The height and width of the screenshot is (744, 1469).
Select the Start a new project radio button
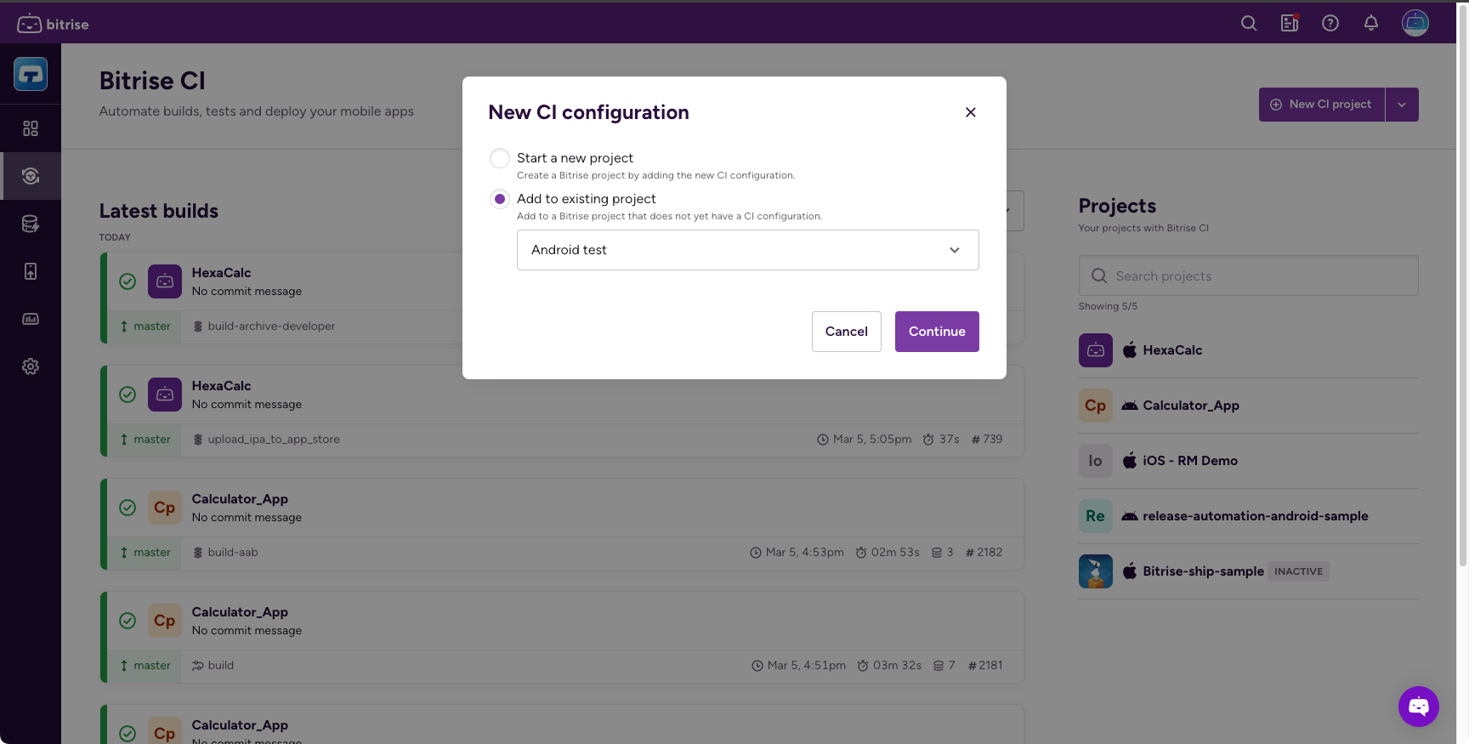click(499, 158)
